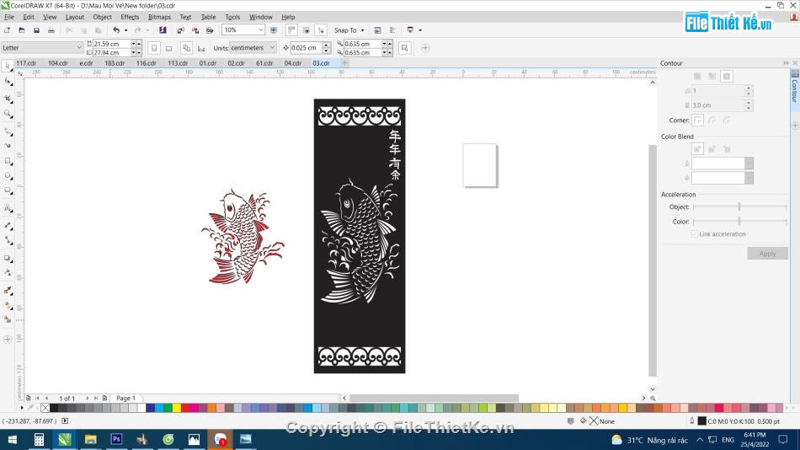Select the Pick tool in the toolbox

8,67
